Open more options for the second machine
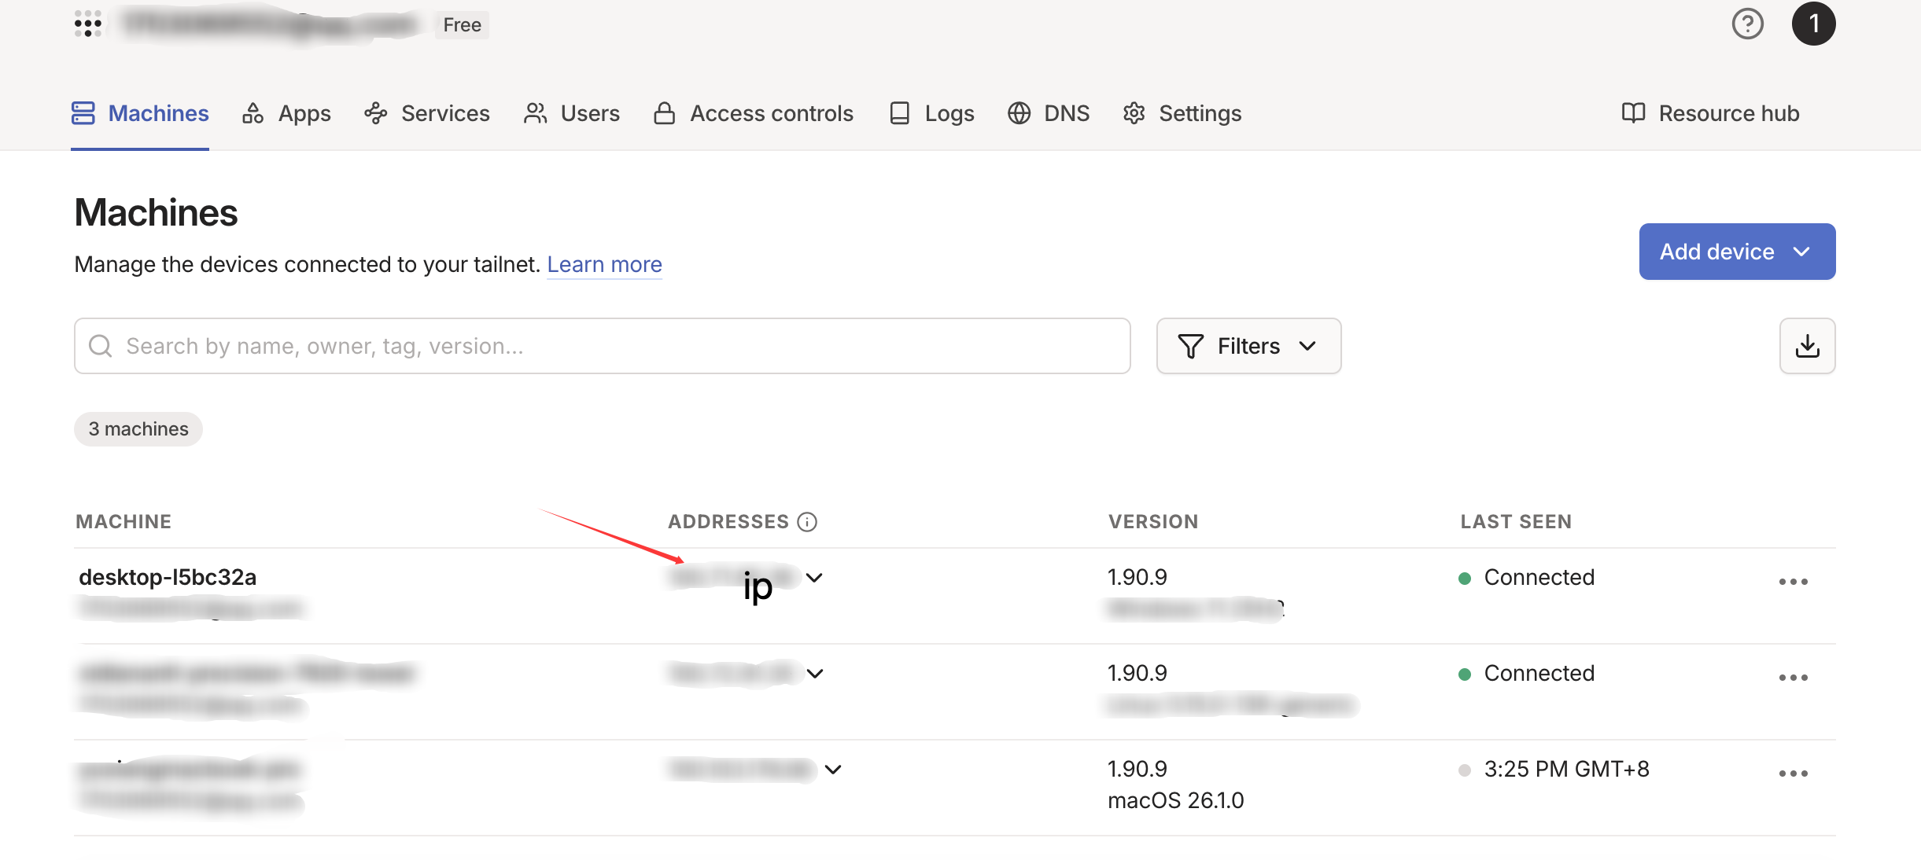Image resolution: width=1921 pixels, height=860 pixels. point(1793,678)
